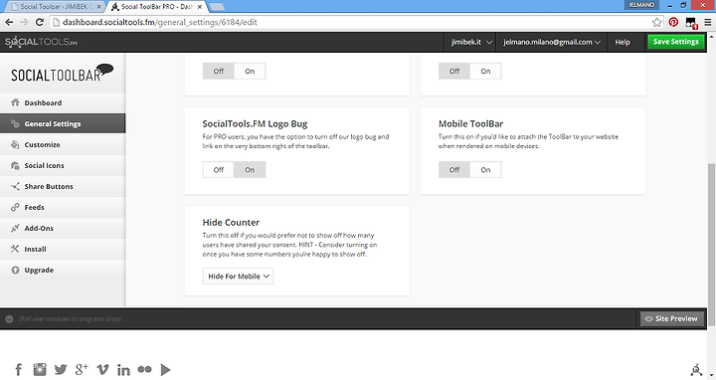Open Upgrade in the sidebar

coord(63,270)
